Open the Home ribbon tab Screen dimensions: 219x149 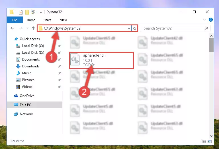coord(31,20)
